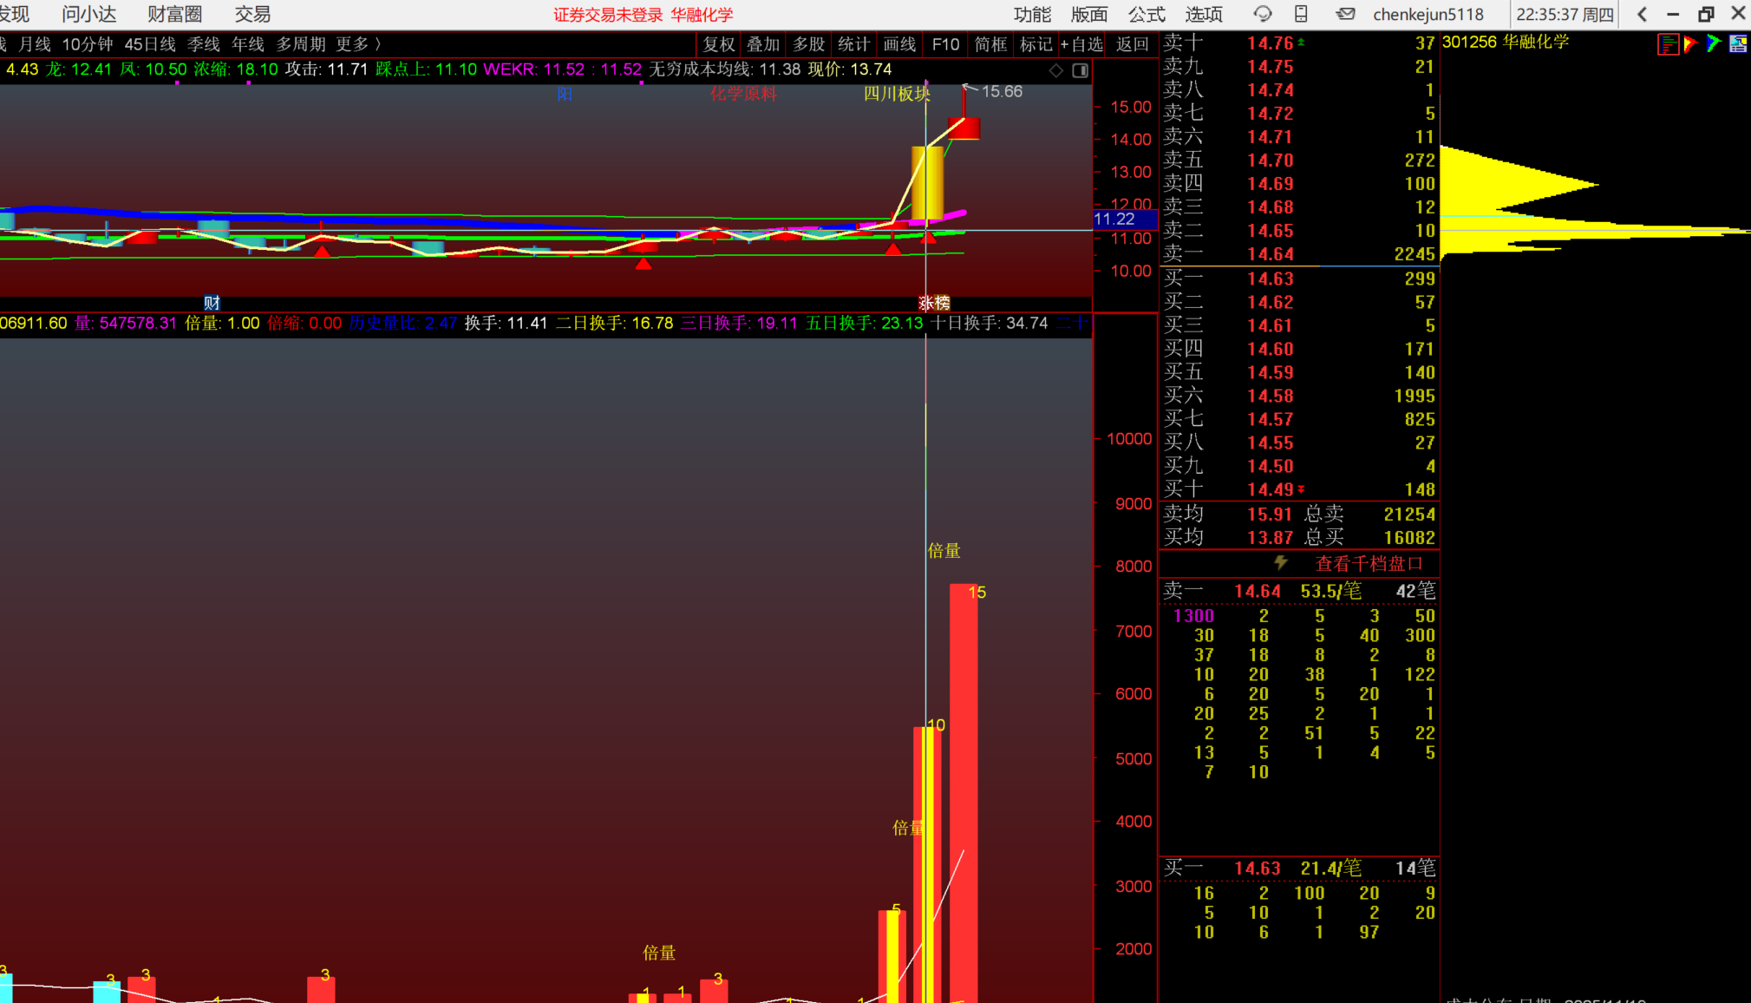Toggle the side panel layout icon
1751x1003 pixels.
(1080, 70)
